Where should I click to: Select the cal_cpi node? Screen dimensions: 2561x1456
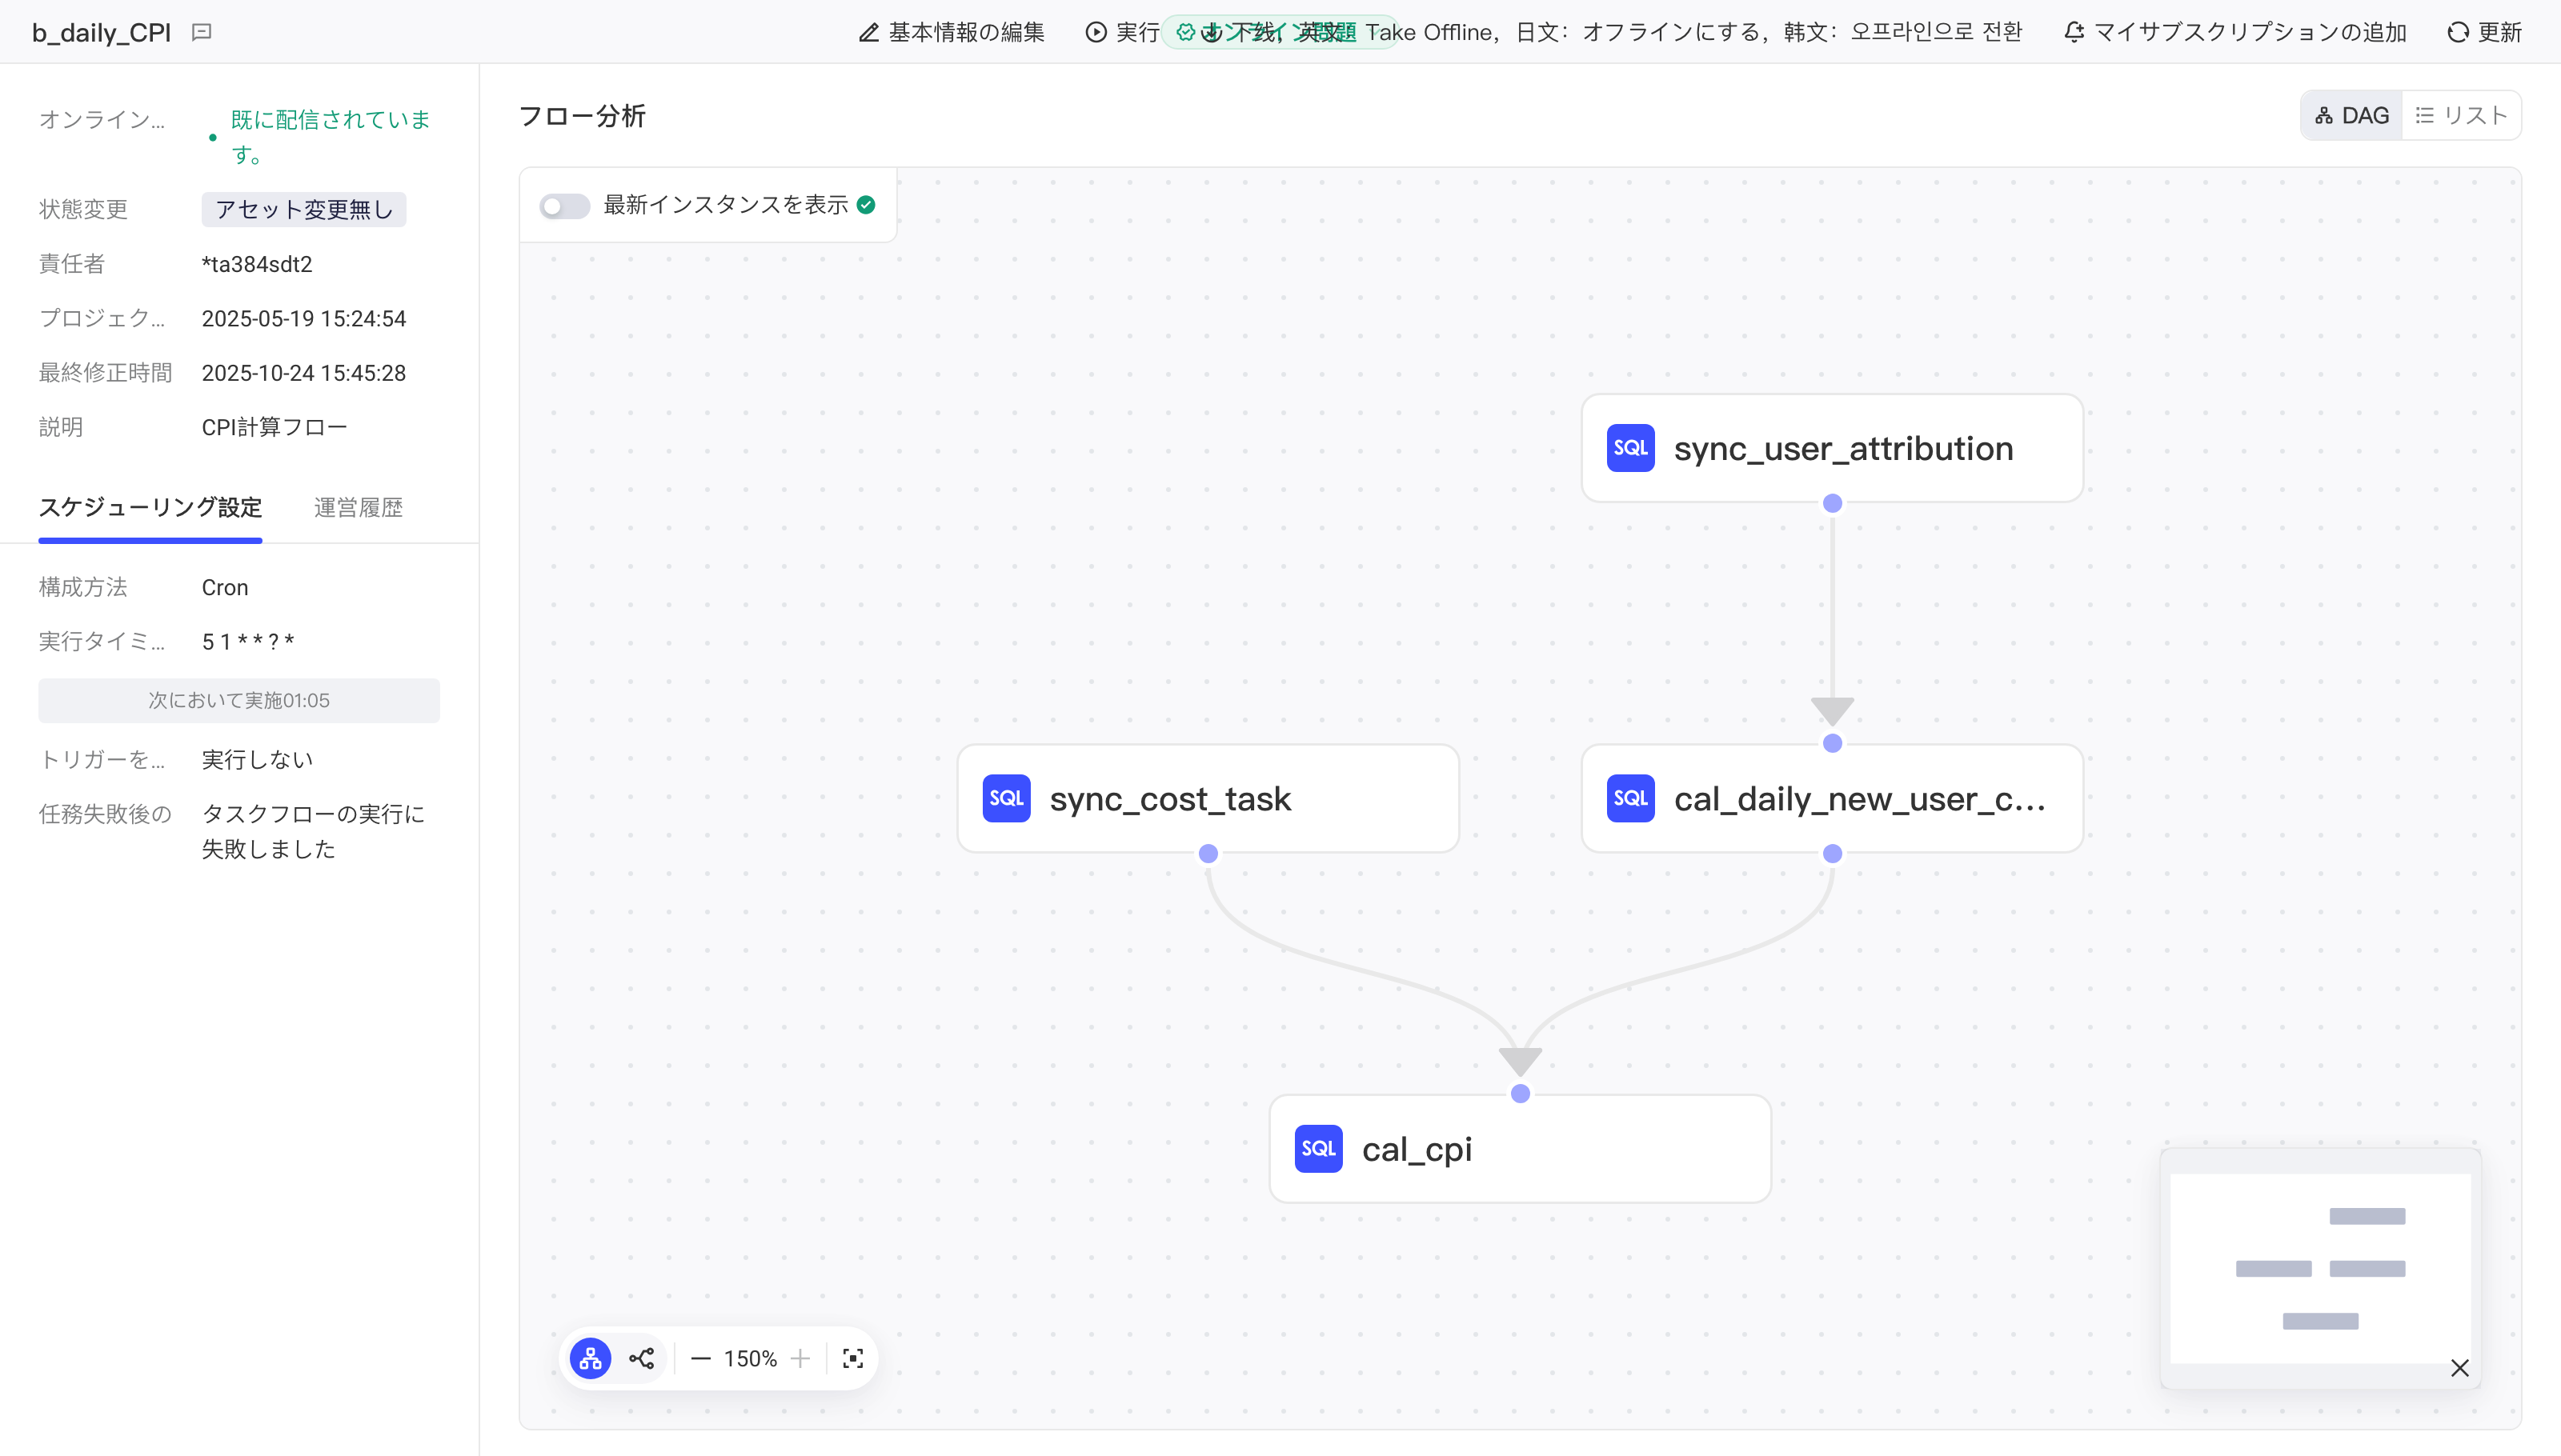[1520, 1148]
